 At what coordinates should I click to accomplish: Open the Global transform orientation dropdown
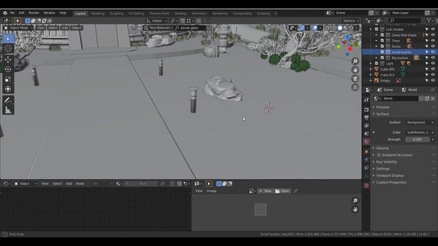pos(157,20)
